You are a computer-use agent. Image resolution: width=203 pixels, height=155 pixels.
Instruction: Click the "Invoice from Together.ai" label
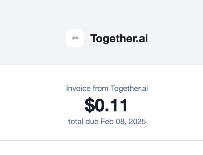(x=107, y=89)
